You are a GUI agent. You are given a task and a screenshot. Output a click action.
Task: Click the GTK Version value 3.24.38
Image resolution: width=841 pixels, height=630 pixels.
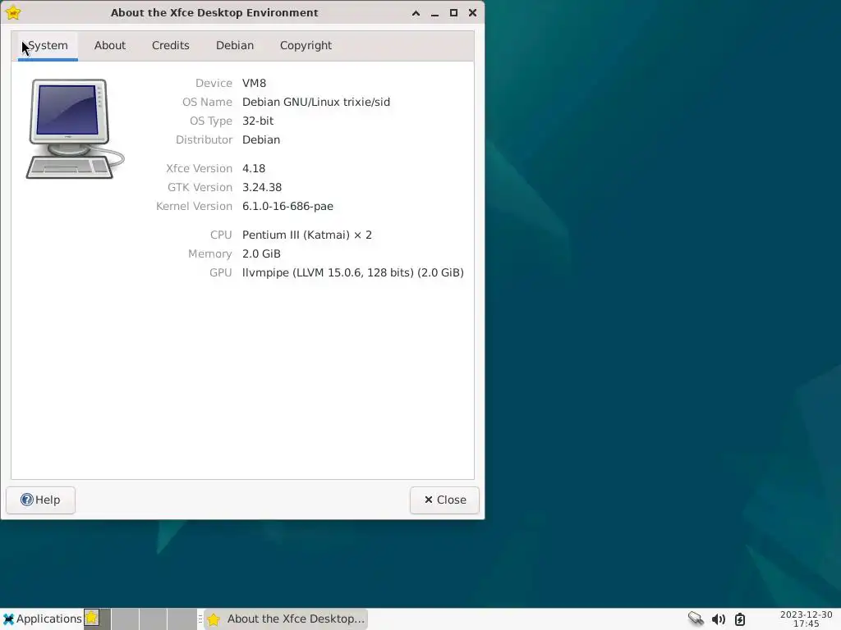[262, 187]
